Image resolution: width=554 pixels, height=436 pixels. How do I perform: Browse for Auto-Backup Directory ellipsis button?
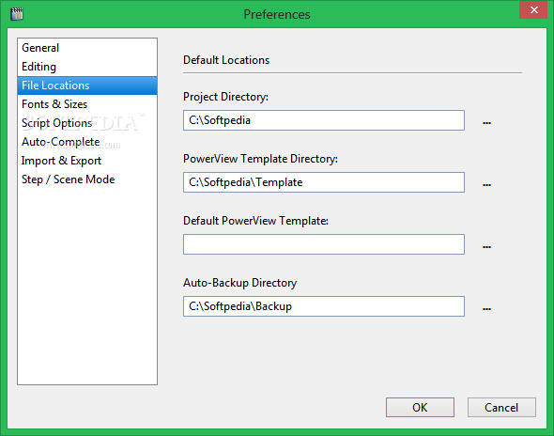(486, 306)
